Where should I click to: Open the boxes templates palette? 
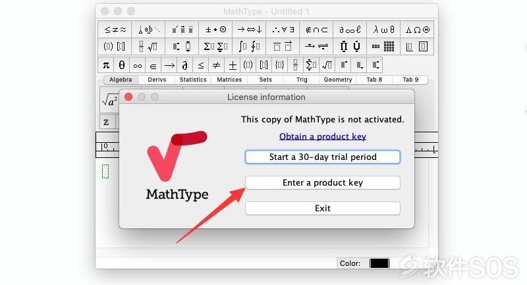coord(417,46)
